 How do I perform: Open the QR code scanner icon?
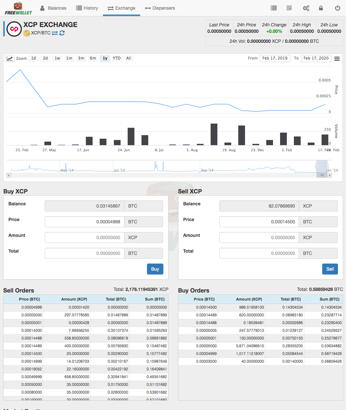pyautogui.click(x=289, y=8)
